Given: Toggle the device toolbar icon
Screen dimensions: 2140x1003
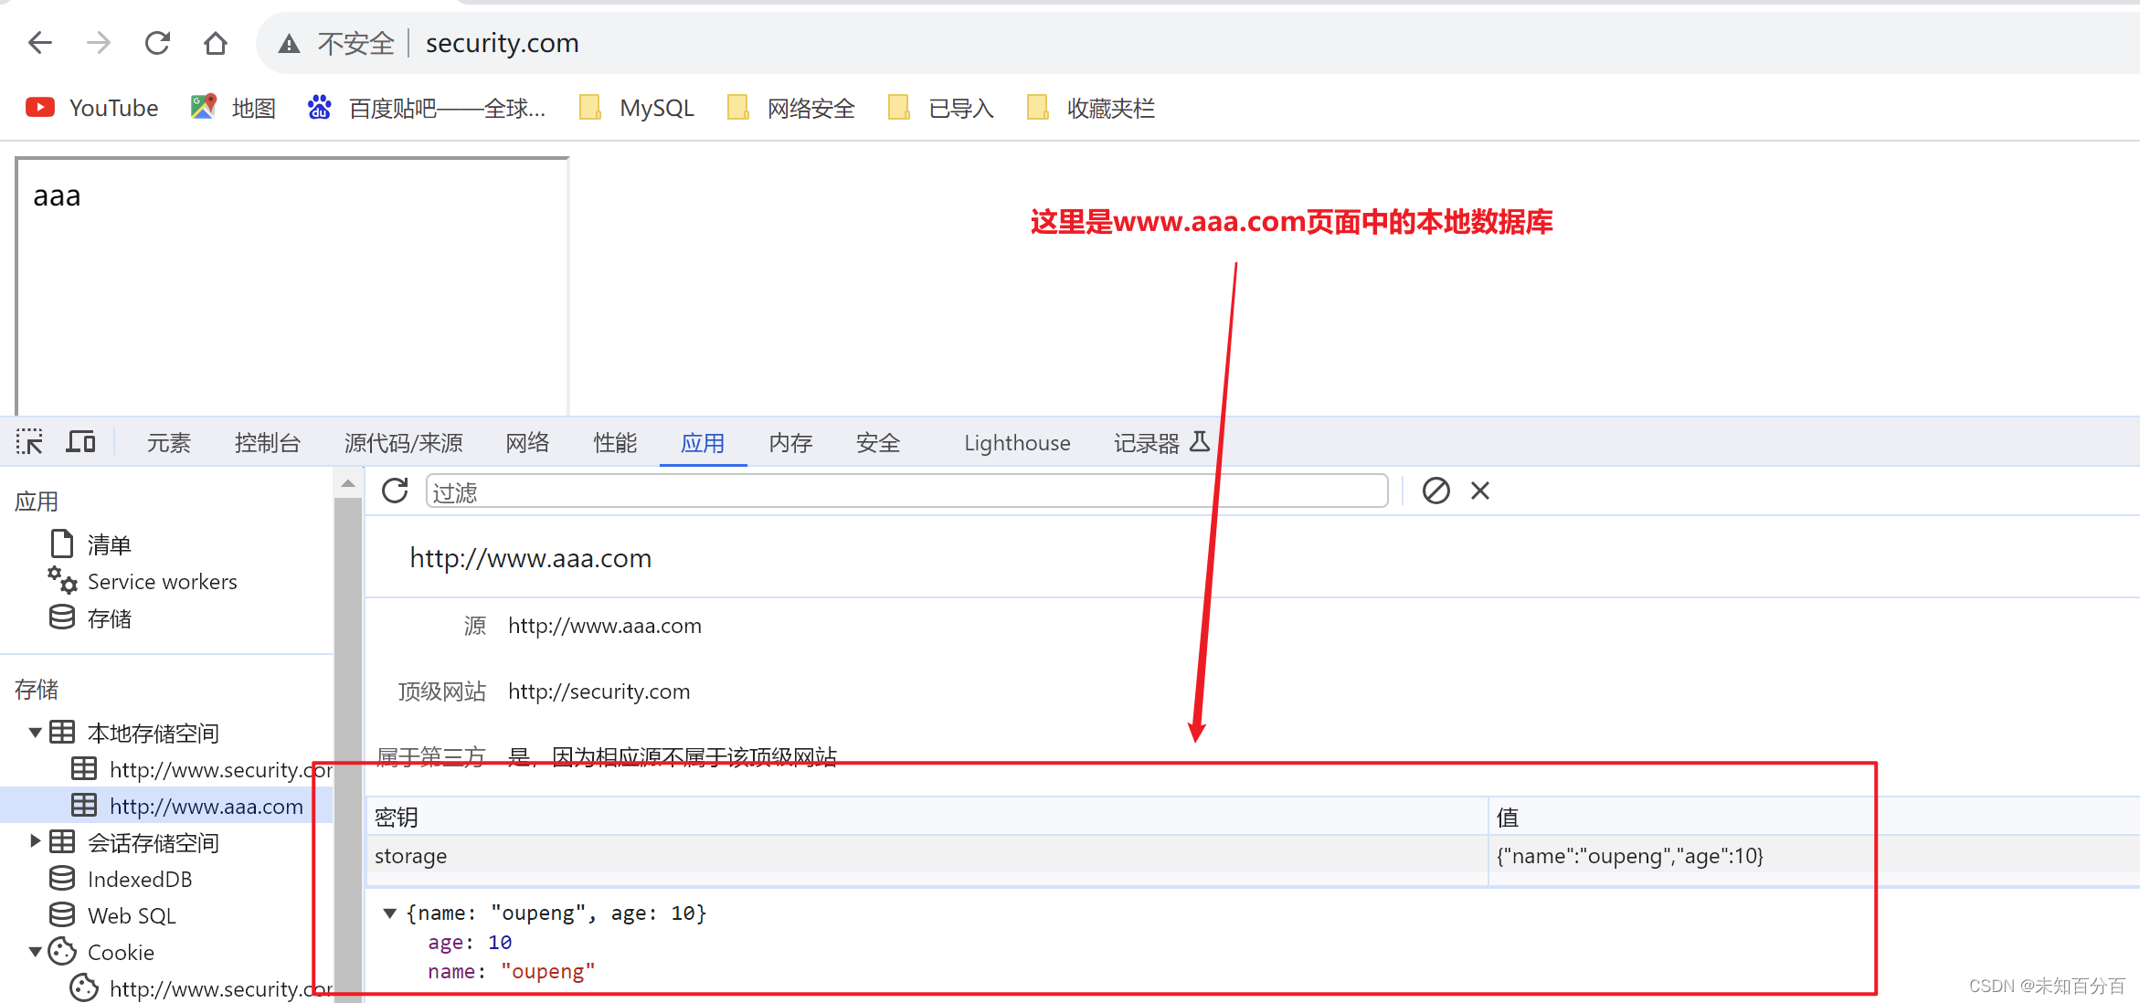Looking at the screenshot, I should tap(80, 443).
